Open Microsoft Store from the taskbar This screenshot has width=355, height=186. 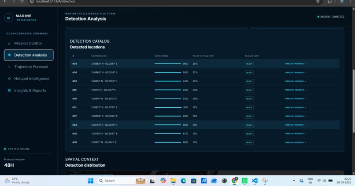point(193,181)
